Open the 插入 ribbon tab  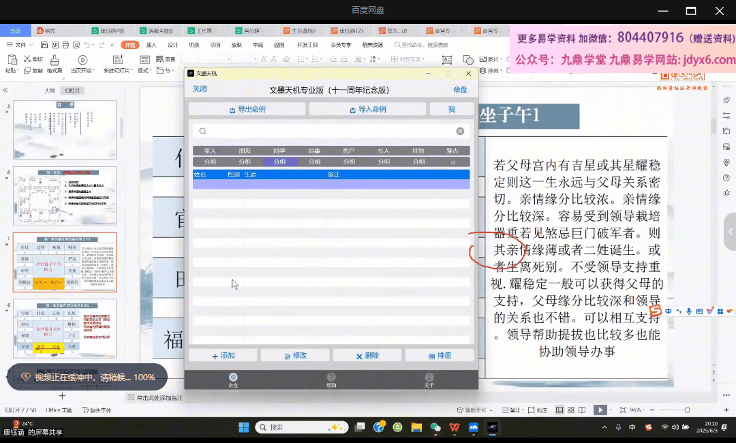[151, 45]
